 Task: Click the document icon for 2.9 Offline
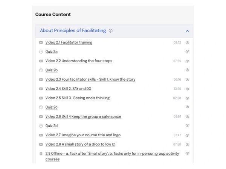point(41,154)
